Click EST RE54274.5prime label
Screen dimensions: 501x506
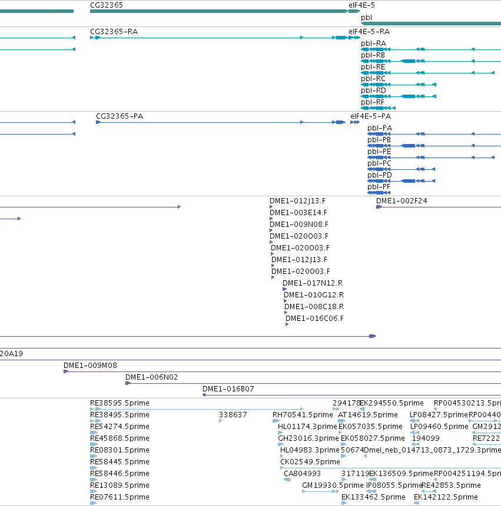click(x=120, y=427)
